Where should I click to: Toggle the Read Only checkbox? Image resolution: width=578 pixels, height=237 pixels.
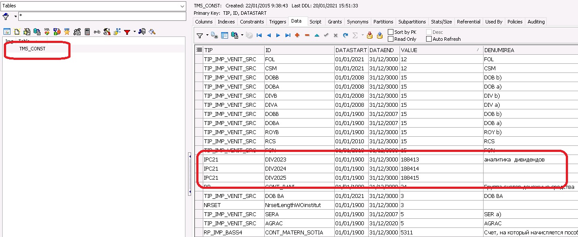(x=390, y=39)
